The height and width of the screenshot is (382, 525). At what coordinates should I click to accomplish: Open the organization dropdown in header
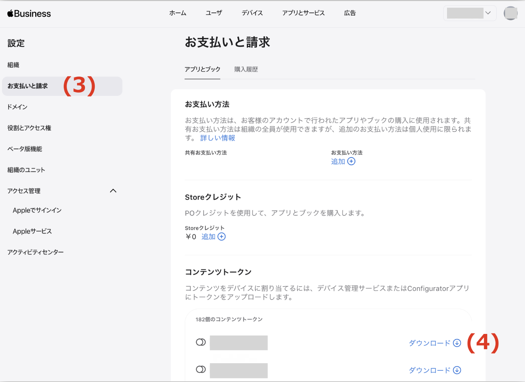coord(470,13)
